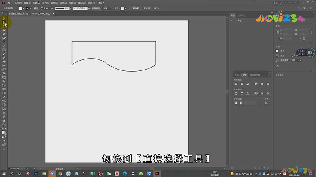Viewport: 316px width, 177px height.
Task: Select the Selection tool (black arrow)
Action: (x=4, y=18)
